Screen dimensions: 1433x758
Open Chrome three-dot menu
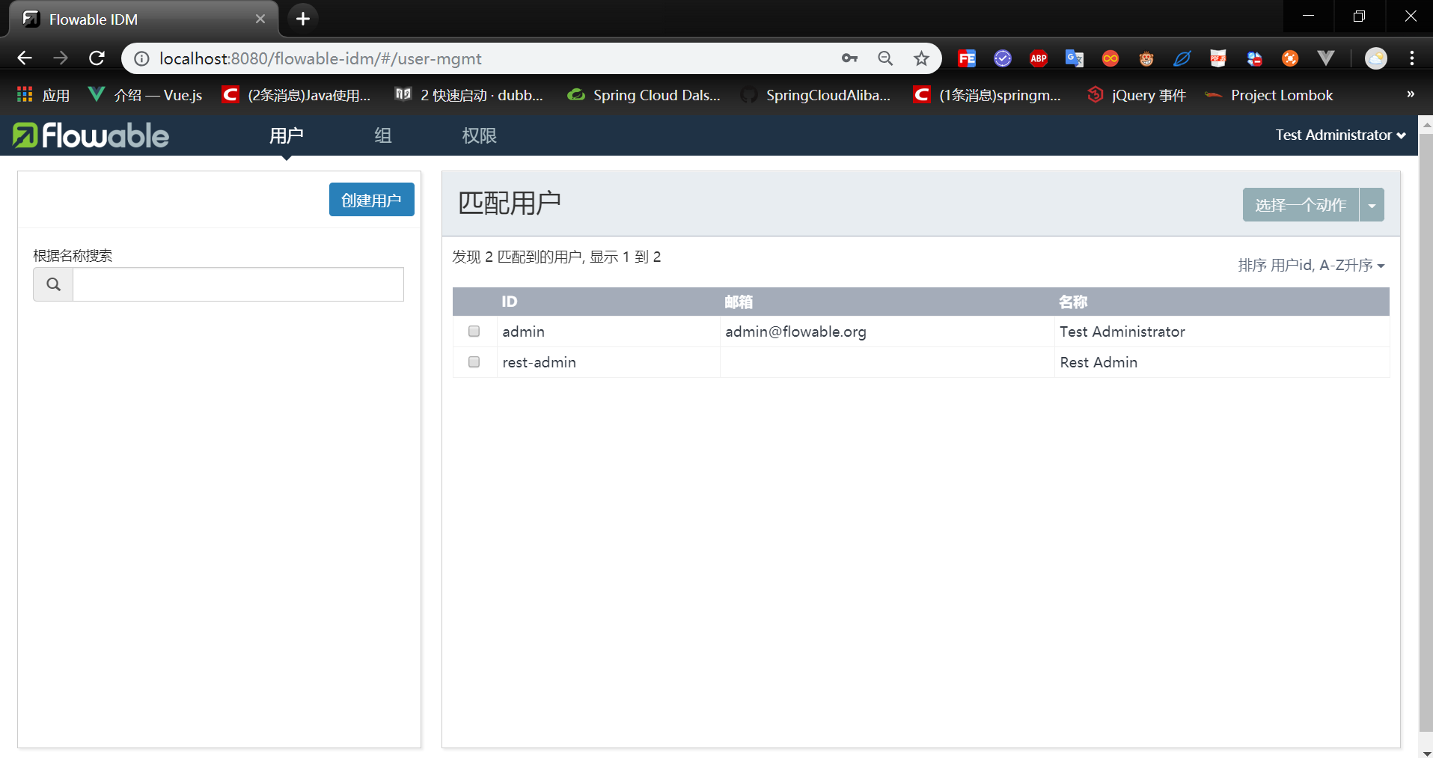(1412, 58)
